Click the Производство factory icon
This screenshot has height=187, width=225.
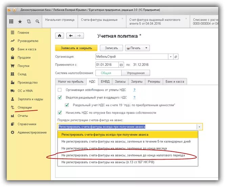coord(13,82)
